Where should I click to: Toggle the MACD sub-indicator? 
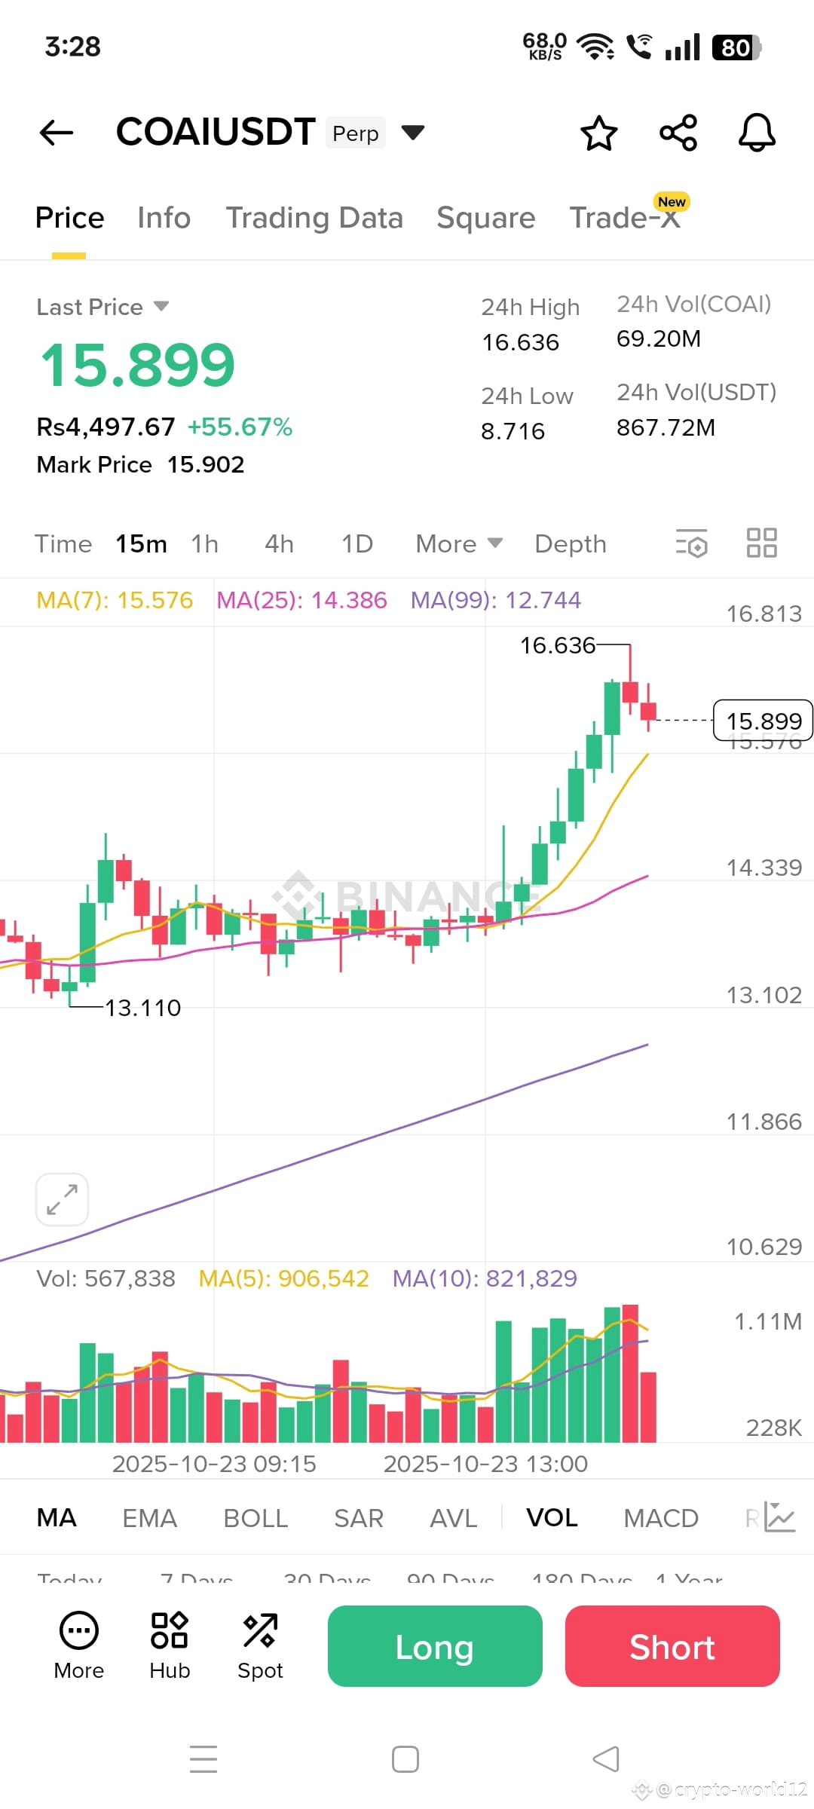point(661,1517)
